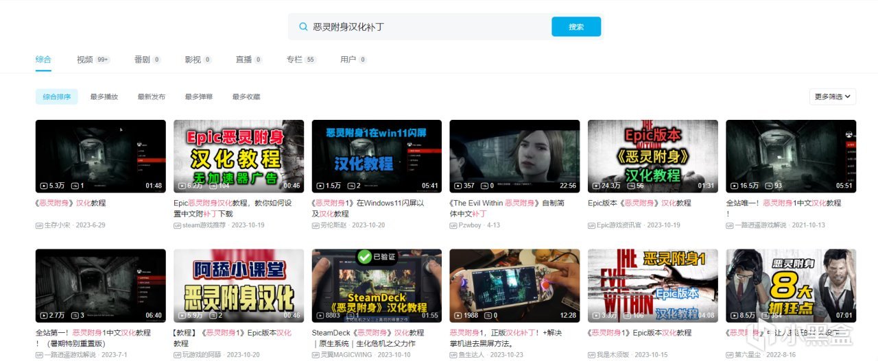Visit uploader 灵翼MAGICWING
Viewport: 878px width, 361px height.
point(346,355)
